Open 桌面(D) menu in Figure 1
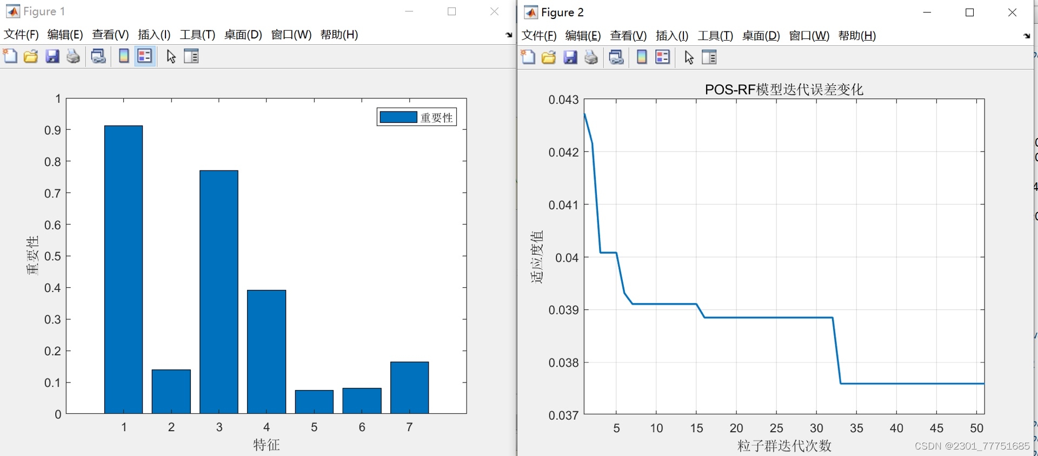Screen dimensions: 1038x456 click(243, 35)
